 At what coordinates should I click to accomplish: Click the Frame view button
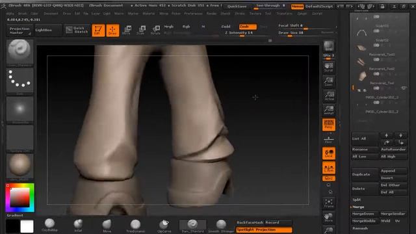329,203
